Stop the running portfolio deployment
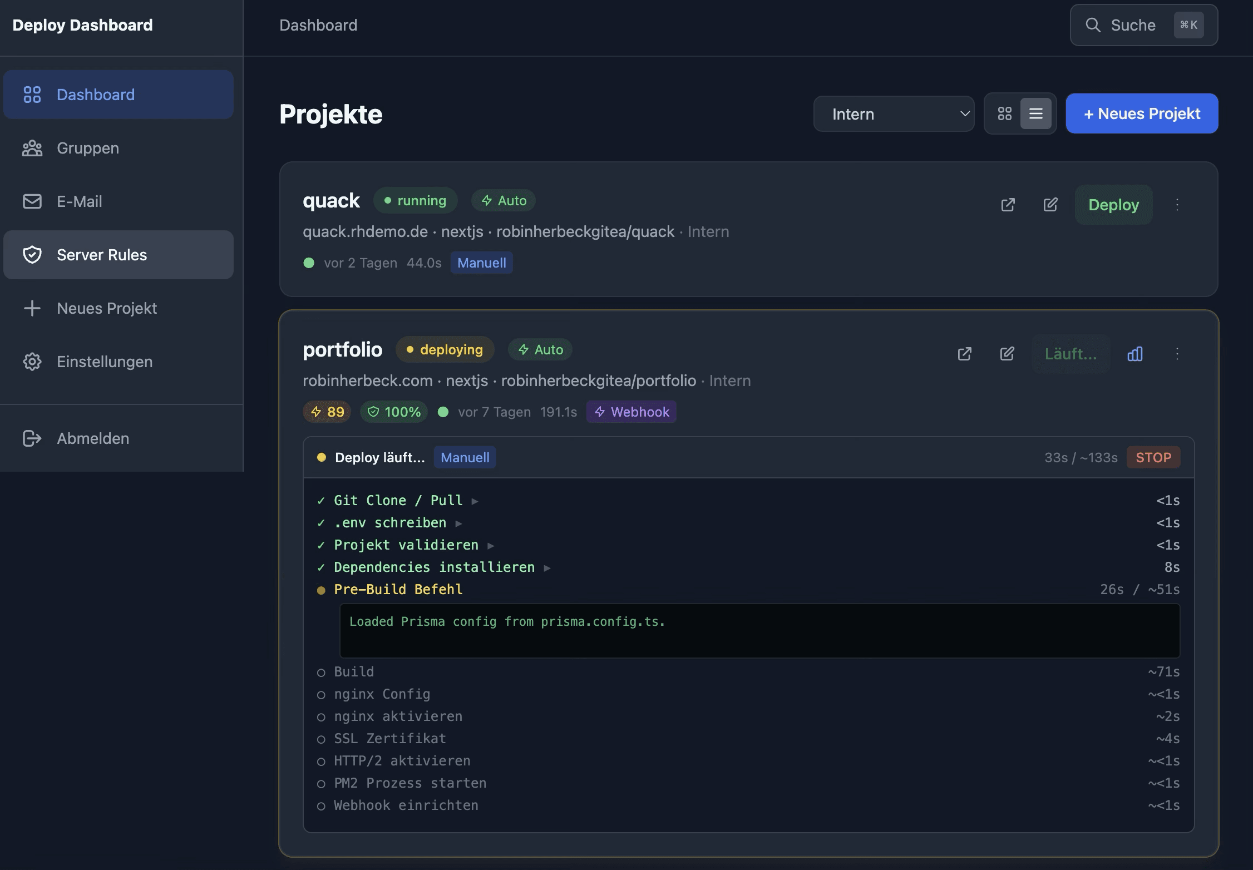 coord(1153,457)
